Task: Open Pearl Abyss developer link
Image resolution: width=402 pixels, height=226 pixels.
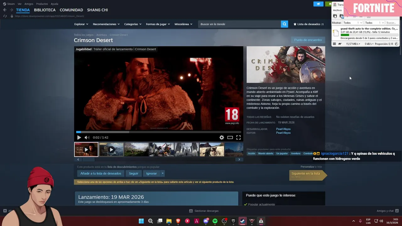Action: click(x=283, y=129)
